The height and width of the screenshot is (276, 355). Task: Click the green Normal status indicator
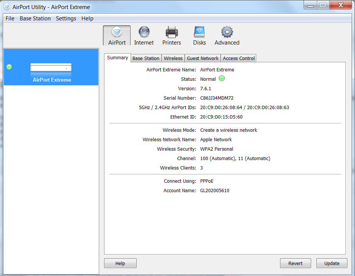pos(222,79)
